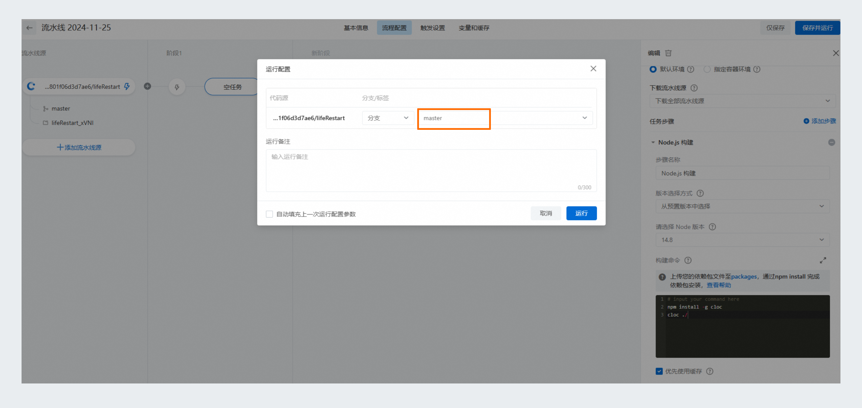Viewport: 862px width, 408px height.
Task: Click the ...1f06d3d7ae6/lifeRestart code source text
Action: click(x=309, y=118)
